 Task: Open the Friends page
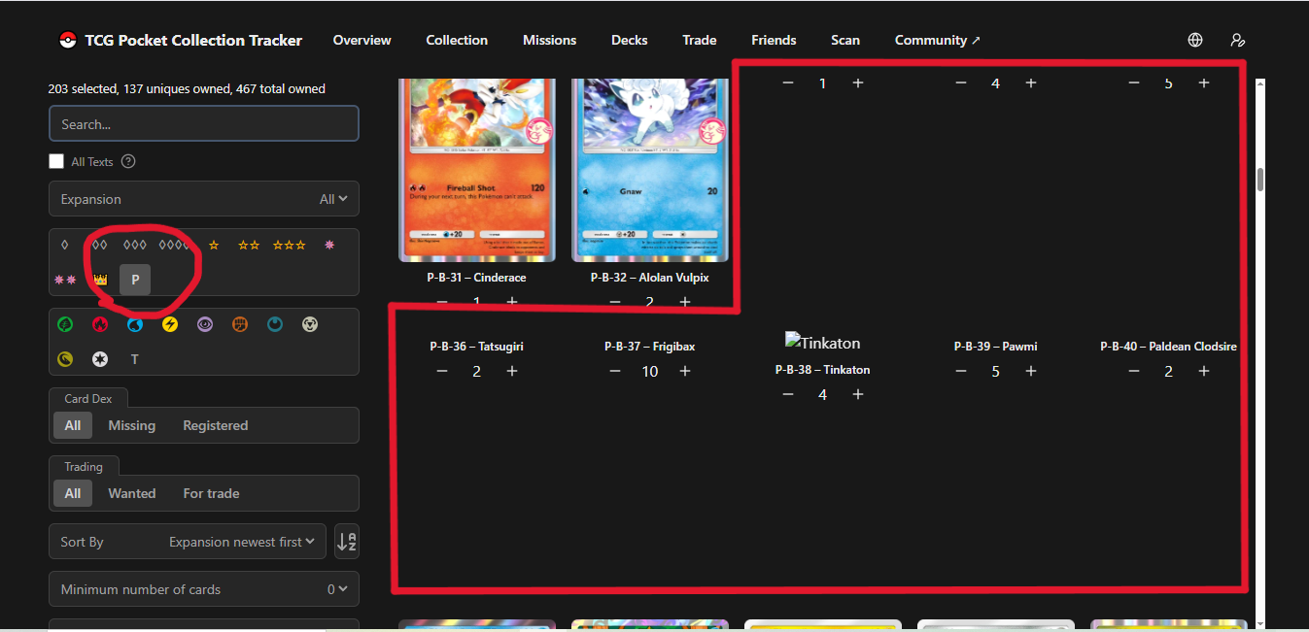point(774,40)
